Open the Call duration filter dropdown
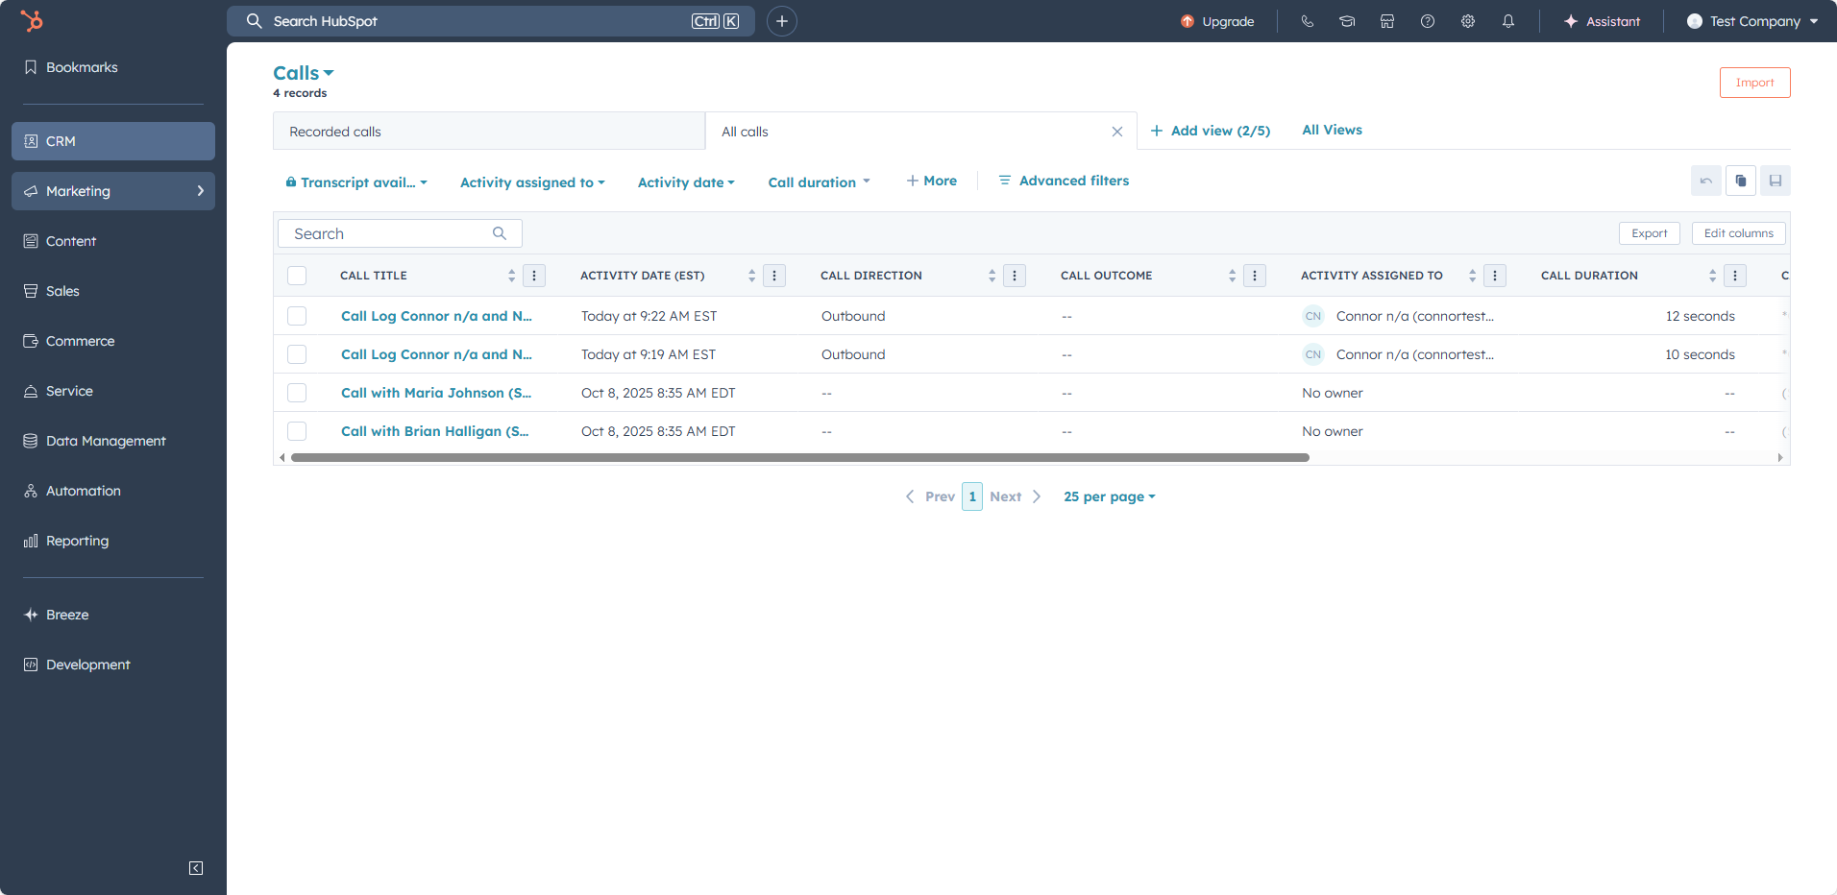The height and width of the screenshot is (895, 1837). coord(819,182)
